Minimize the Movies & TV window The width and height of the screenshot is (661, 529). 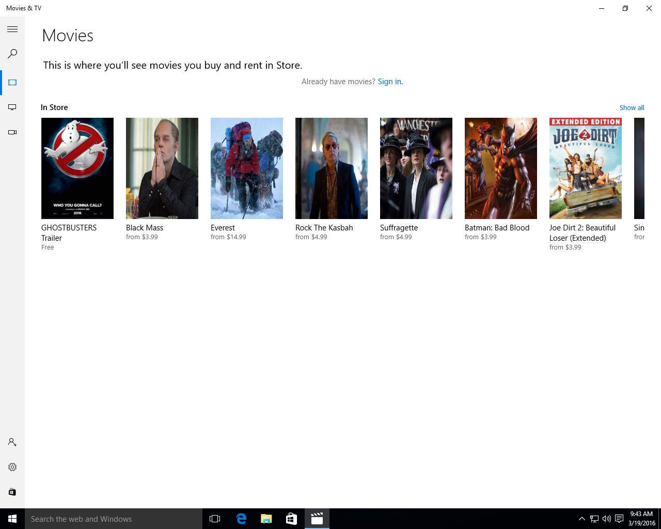click(x=602, y=8)
